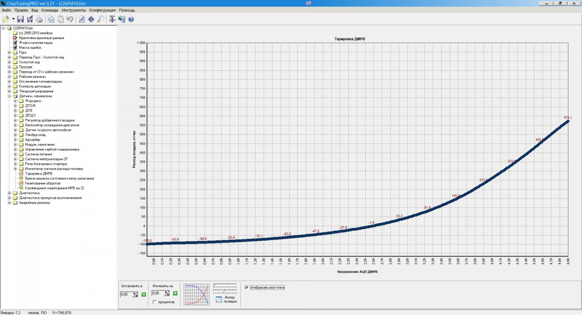Click the Interpolation icon button
Viewport: 582px width, 315px height.
coord(219,300)
